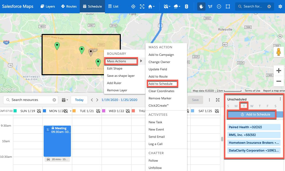Select the hand pan tool
285x171 pixels.
[201, 6]
